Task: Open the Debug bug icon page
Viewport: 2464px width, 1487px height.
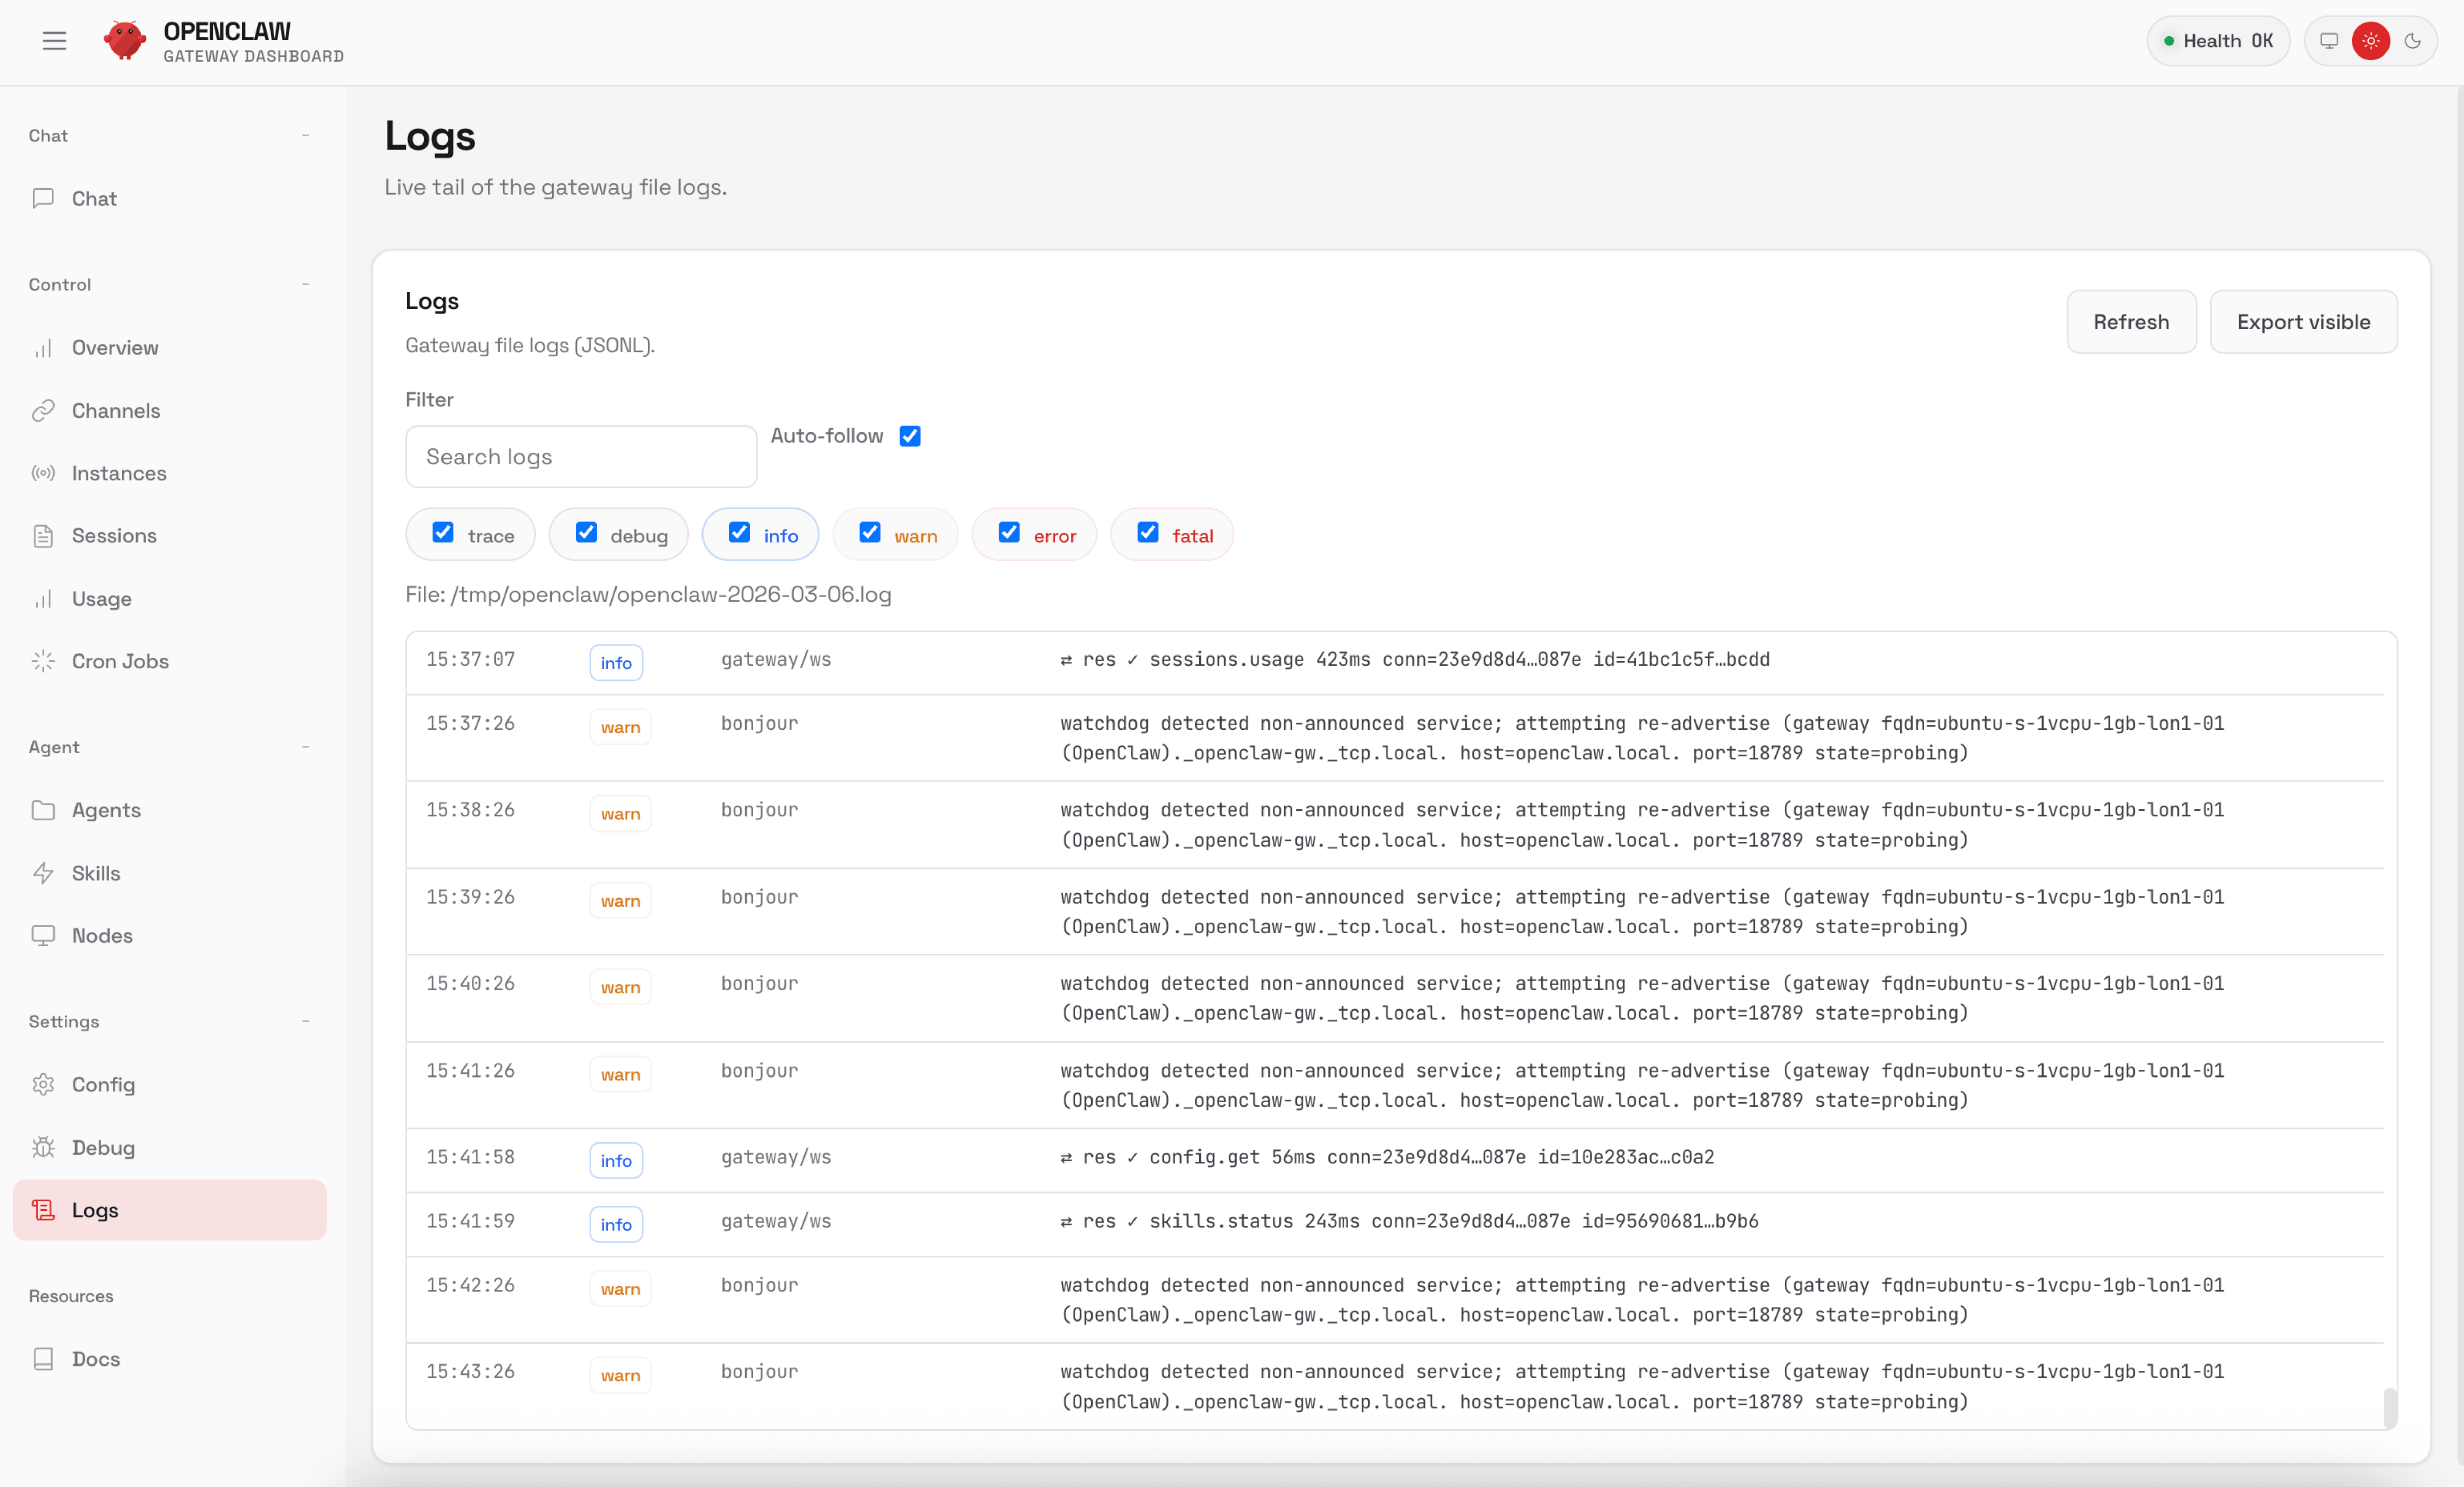Action: [x=103, y=1147]
